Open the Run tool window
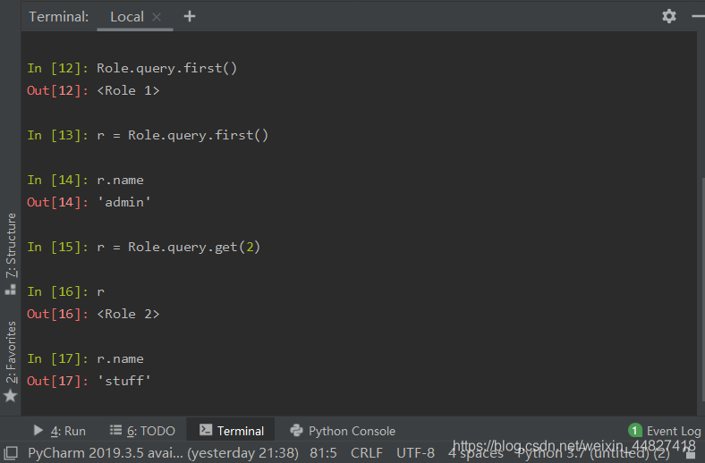 pyautogui.click(x=59, y=431)
